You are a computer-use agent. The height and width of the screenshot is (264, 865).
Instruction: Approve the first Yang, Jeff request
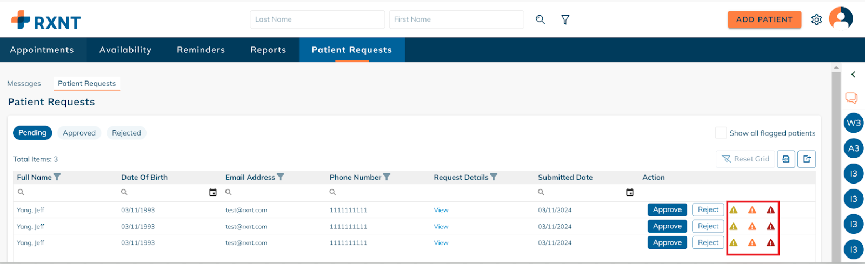tap(667, 210)
